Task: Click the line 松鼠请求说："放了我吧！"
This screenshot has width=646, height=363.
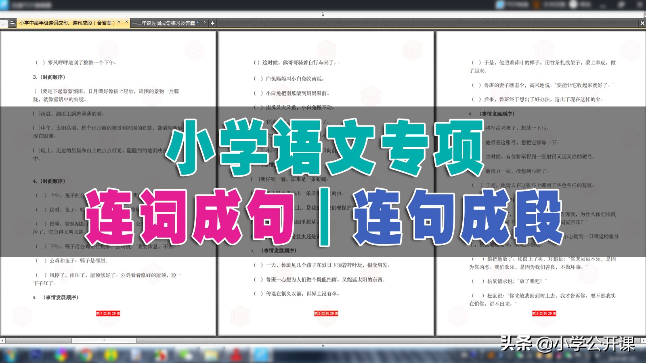Action: [509, 281]
